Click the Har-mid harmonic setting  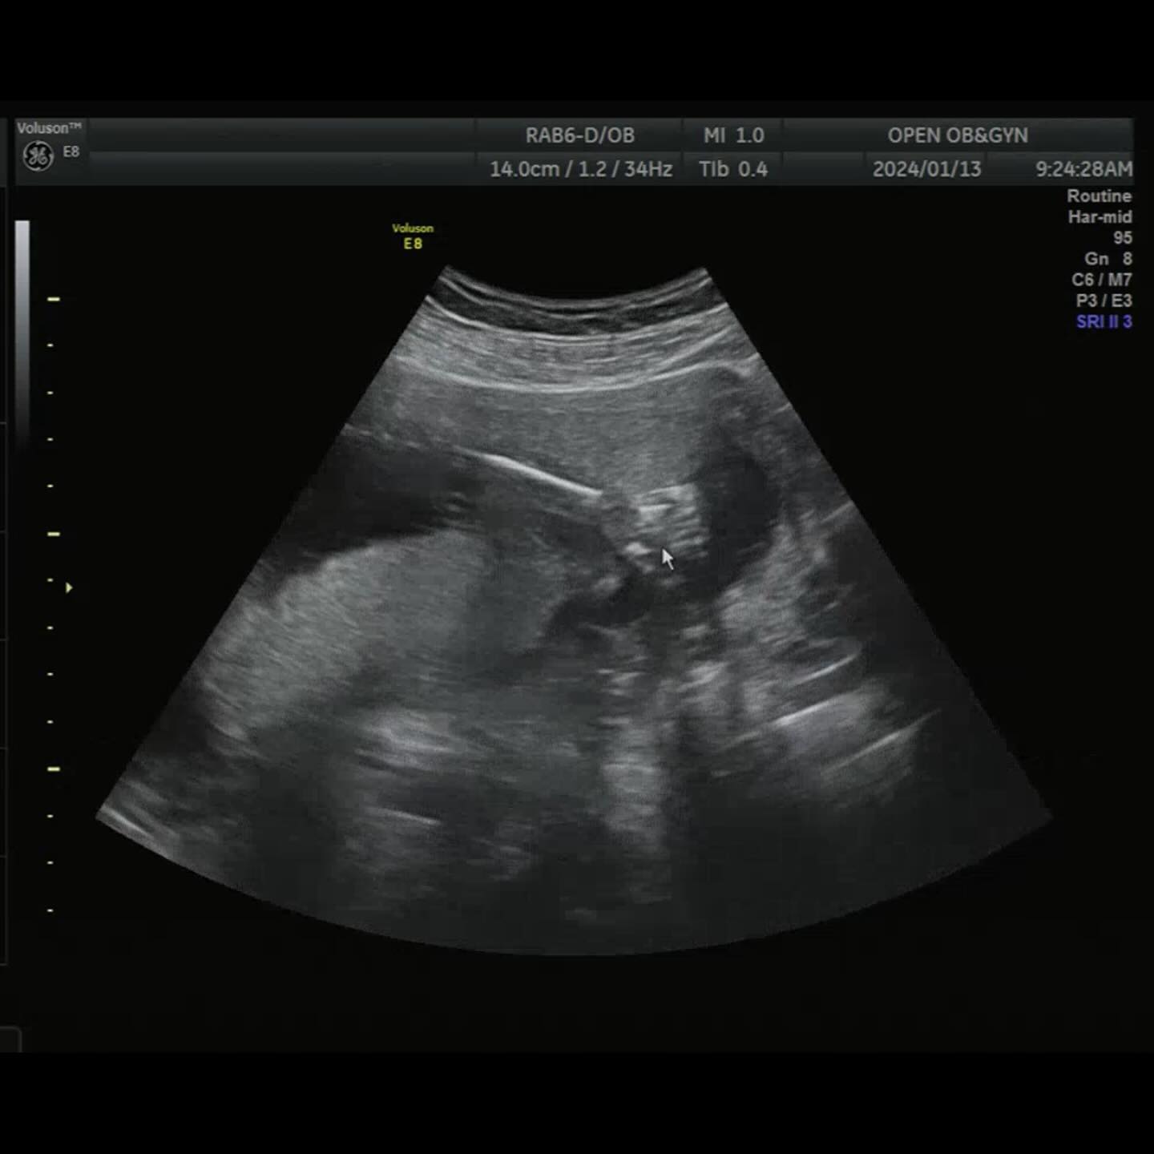(1100, 217)
